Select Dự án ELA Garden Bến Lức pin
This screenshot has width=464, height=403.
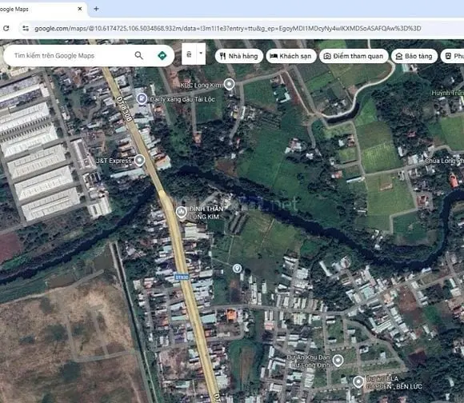(x=358, y=381)
